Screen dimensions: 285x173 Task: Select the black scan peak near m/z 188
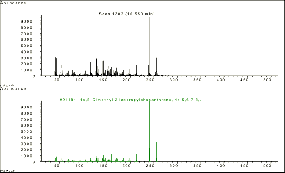[x=123, y=64]
